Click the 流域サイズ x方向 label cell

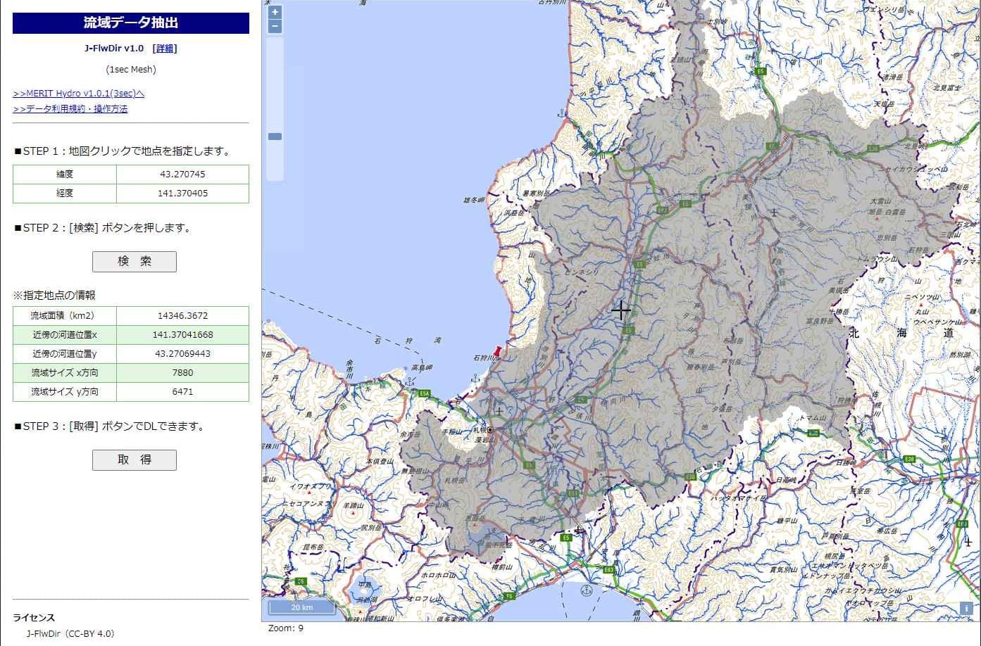65,373
